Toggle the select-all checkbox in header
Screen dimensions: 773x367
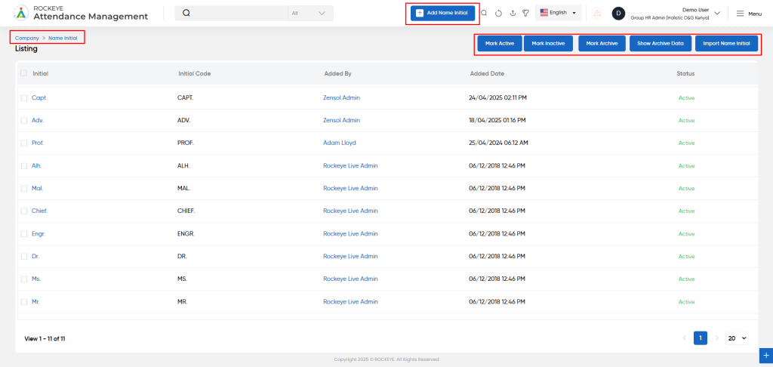23,73
